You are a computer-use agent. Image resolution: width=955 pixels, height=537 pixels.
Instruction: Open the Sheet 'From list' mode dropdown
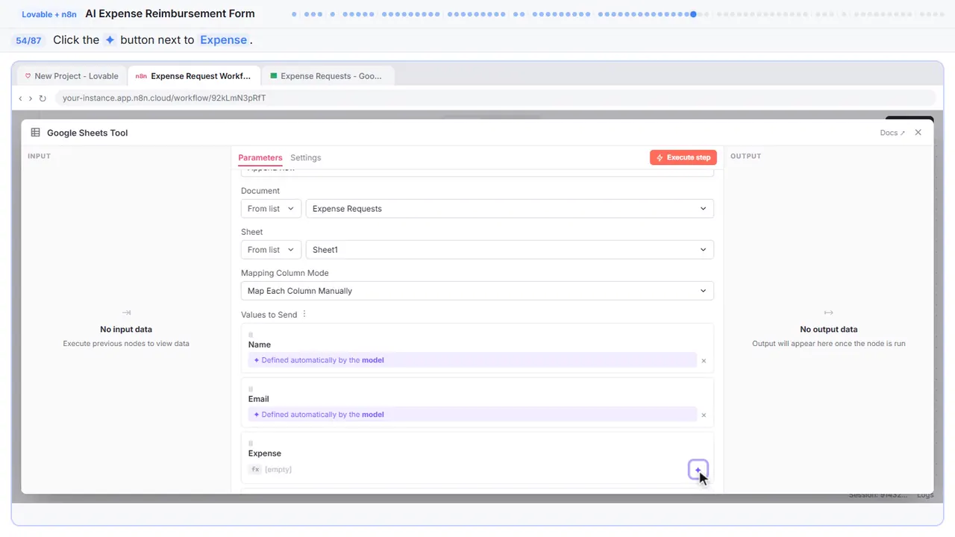tap(272, 250)
